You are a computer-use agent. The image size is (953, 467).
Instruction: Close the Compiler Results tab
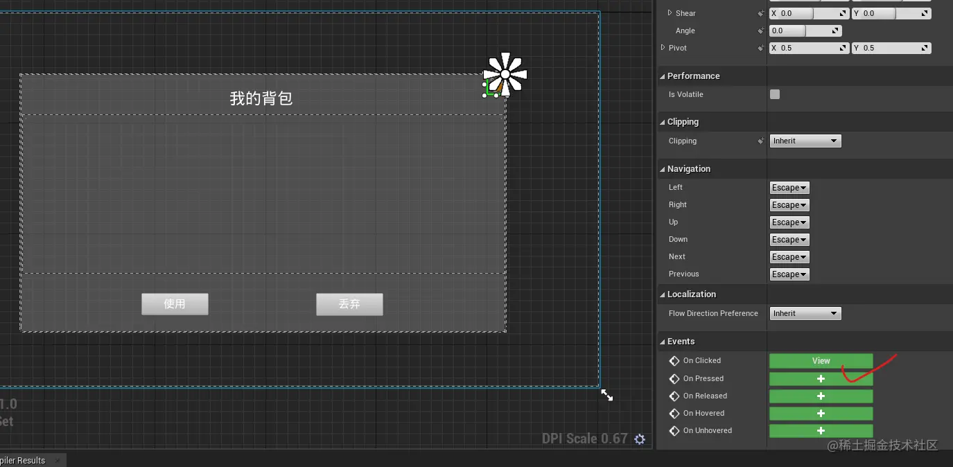[57, 460]
